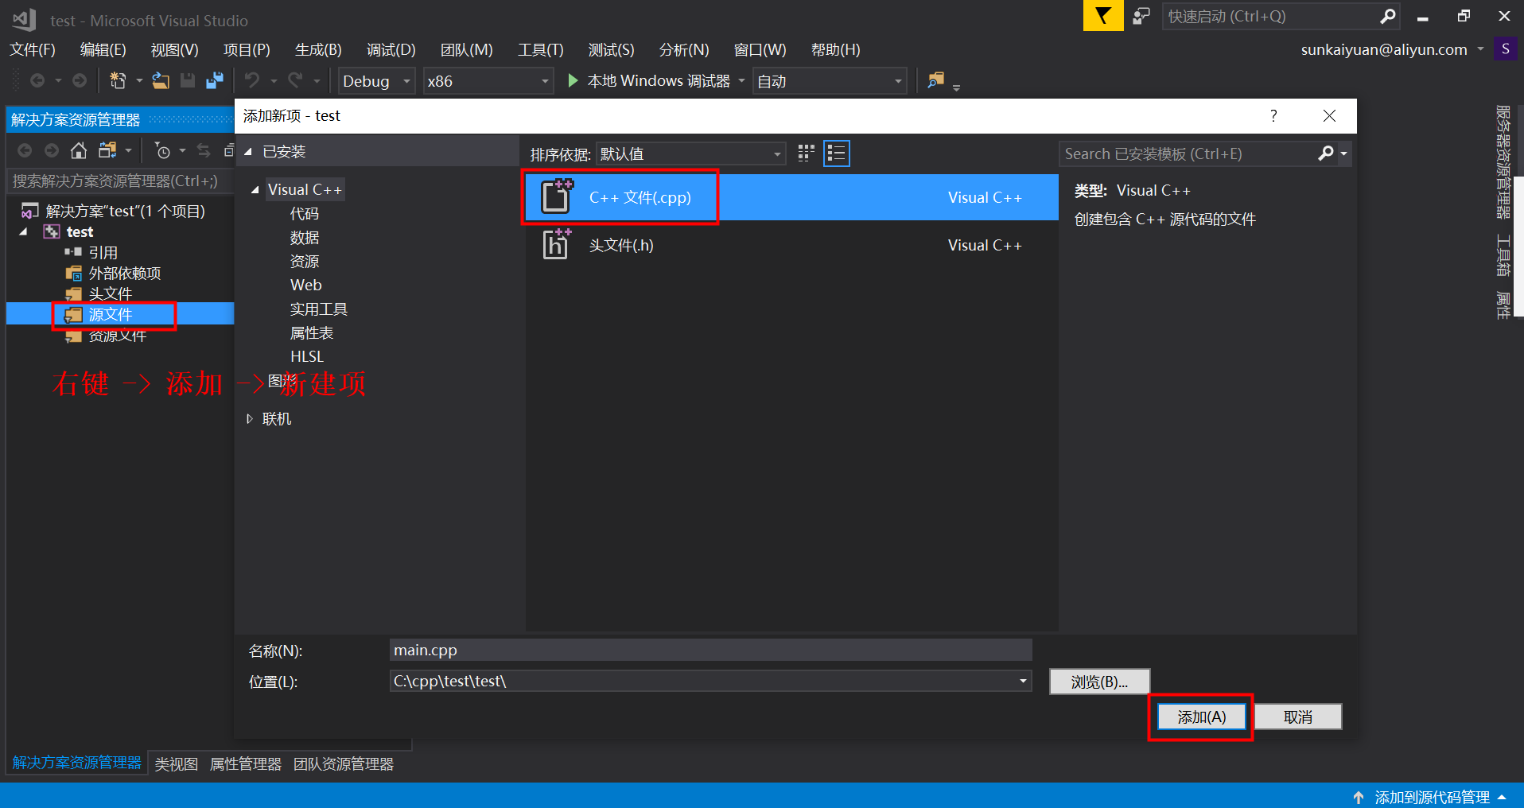Click the 添加(A) button

pos(1201,717)
